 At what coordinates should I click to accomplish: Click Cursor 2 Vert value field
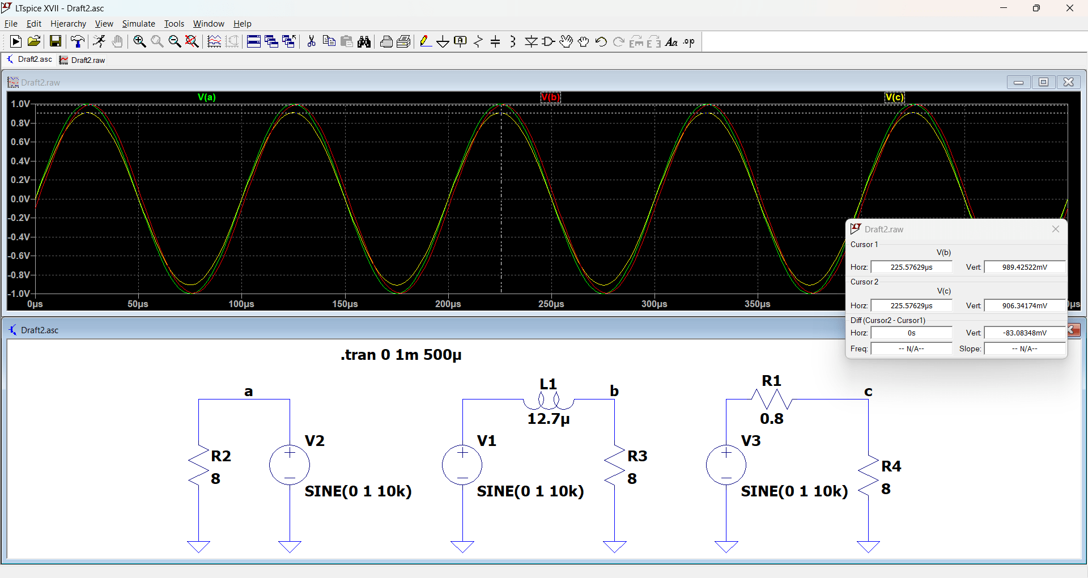pos(1025,305)
